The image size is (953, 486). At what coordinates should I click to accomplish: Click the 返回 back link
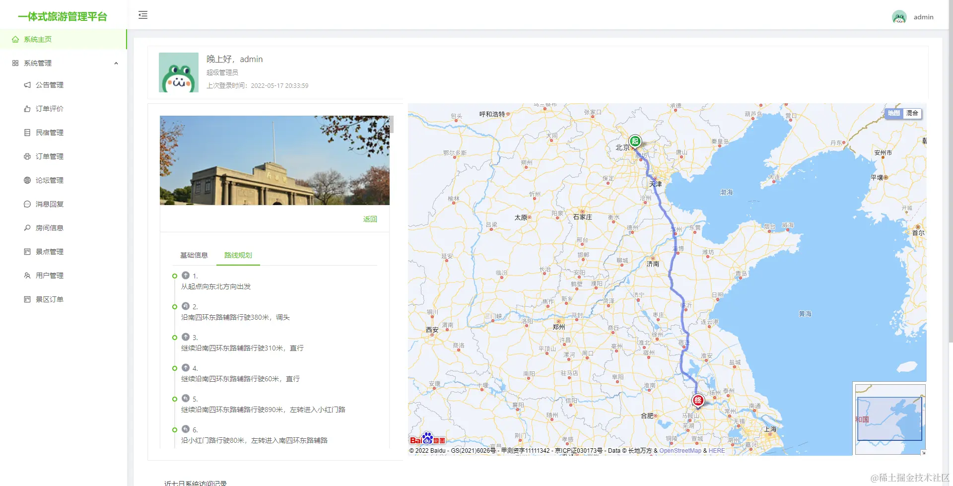370,219
